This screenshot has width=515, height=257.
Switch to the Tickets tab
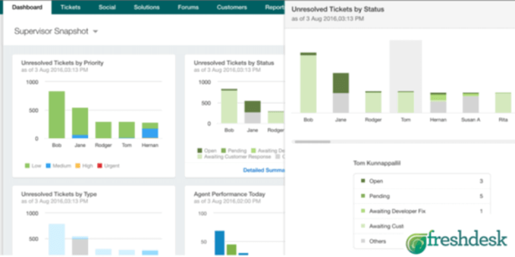click(71, 7)
